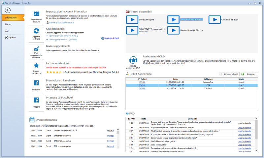This screenshot has height=158, width=264.
Task: Play the Contabilità dei lavori video
Action: pyautogui.click(x=214, y=20)
